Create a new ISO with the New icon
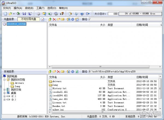The height and width of the screenshot is (120, 164). click(5, 14)
